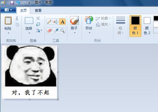Select the Color picker eyedropper
The height and width of the screenshot is (112, 158).
coord(56,31)
